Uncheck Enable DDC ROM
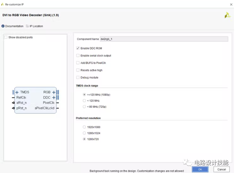 coord(78,48)
